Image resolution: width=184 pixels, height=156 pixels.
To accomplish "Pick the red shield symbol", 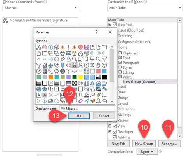I will 80,47.
